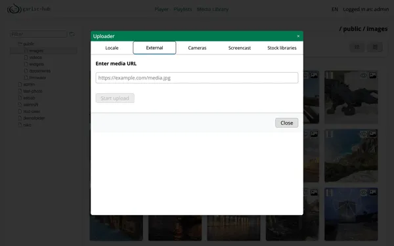
Task: Click the image-type icon on the dragon thumbnail
Action: pos(372,75)
